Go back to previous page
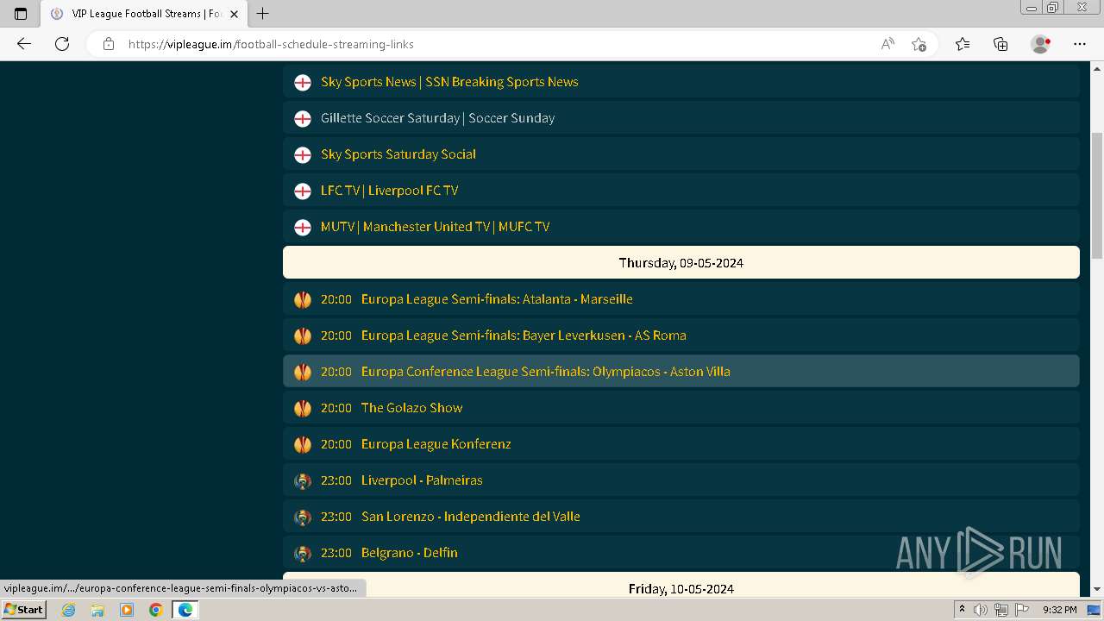Screen dimensions: 1104x621 [x=24, y=44]
